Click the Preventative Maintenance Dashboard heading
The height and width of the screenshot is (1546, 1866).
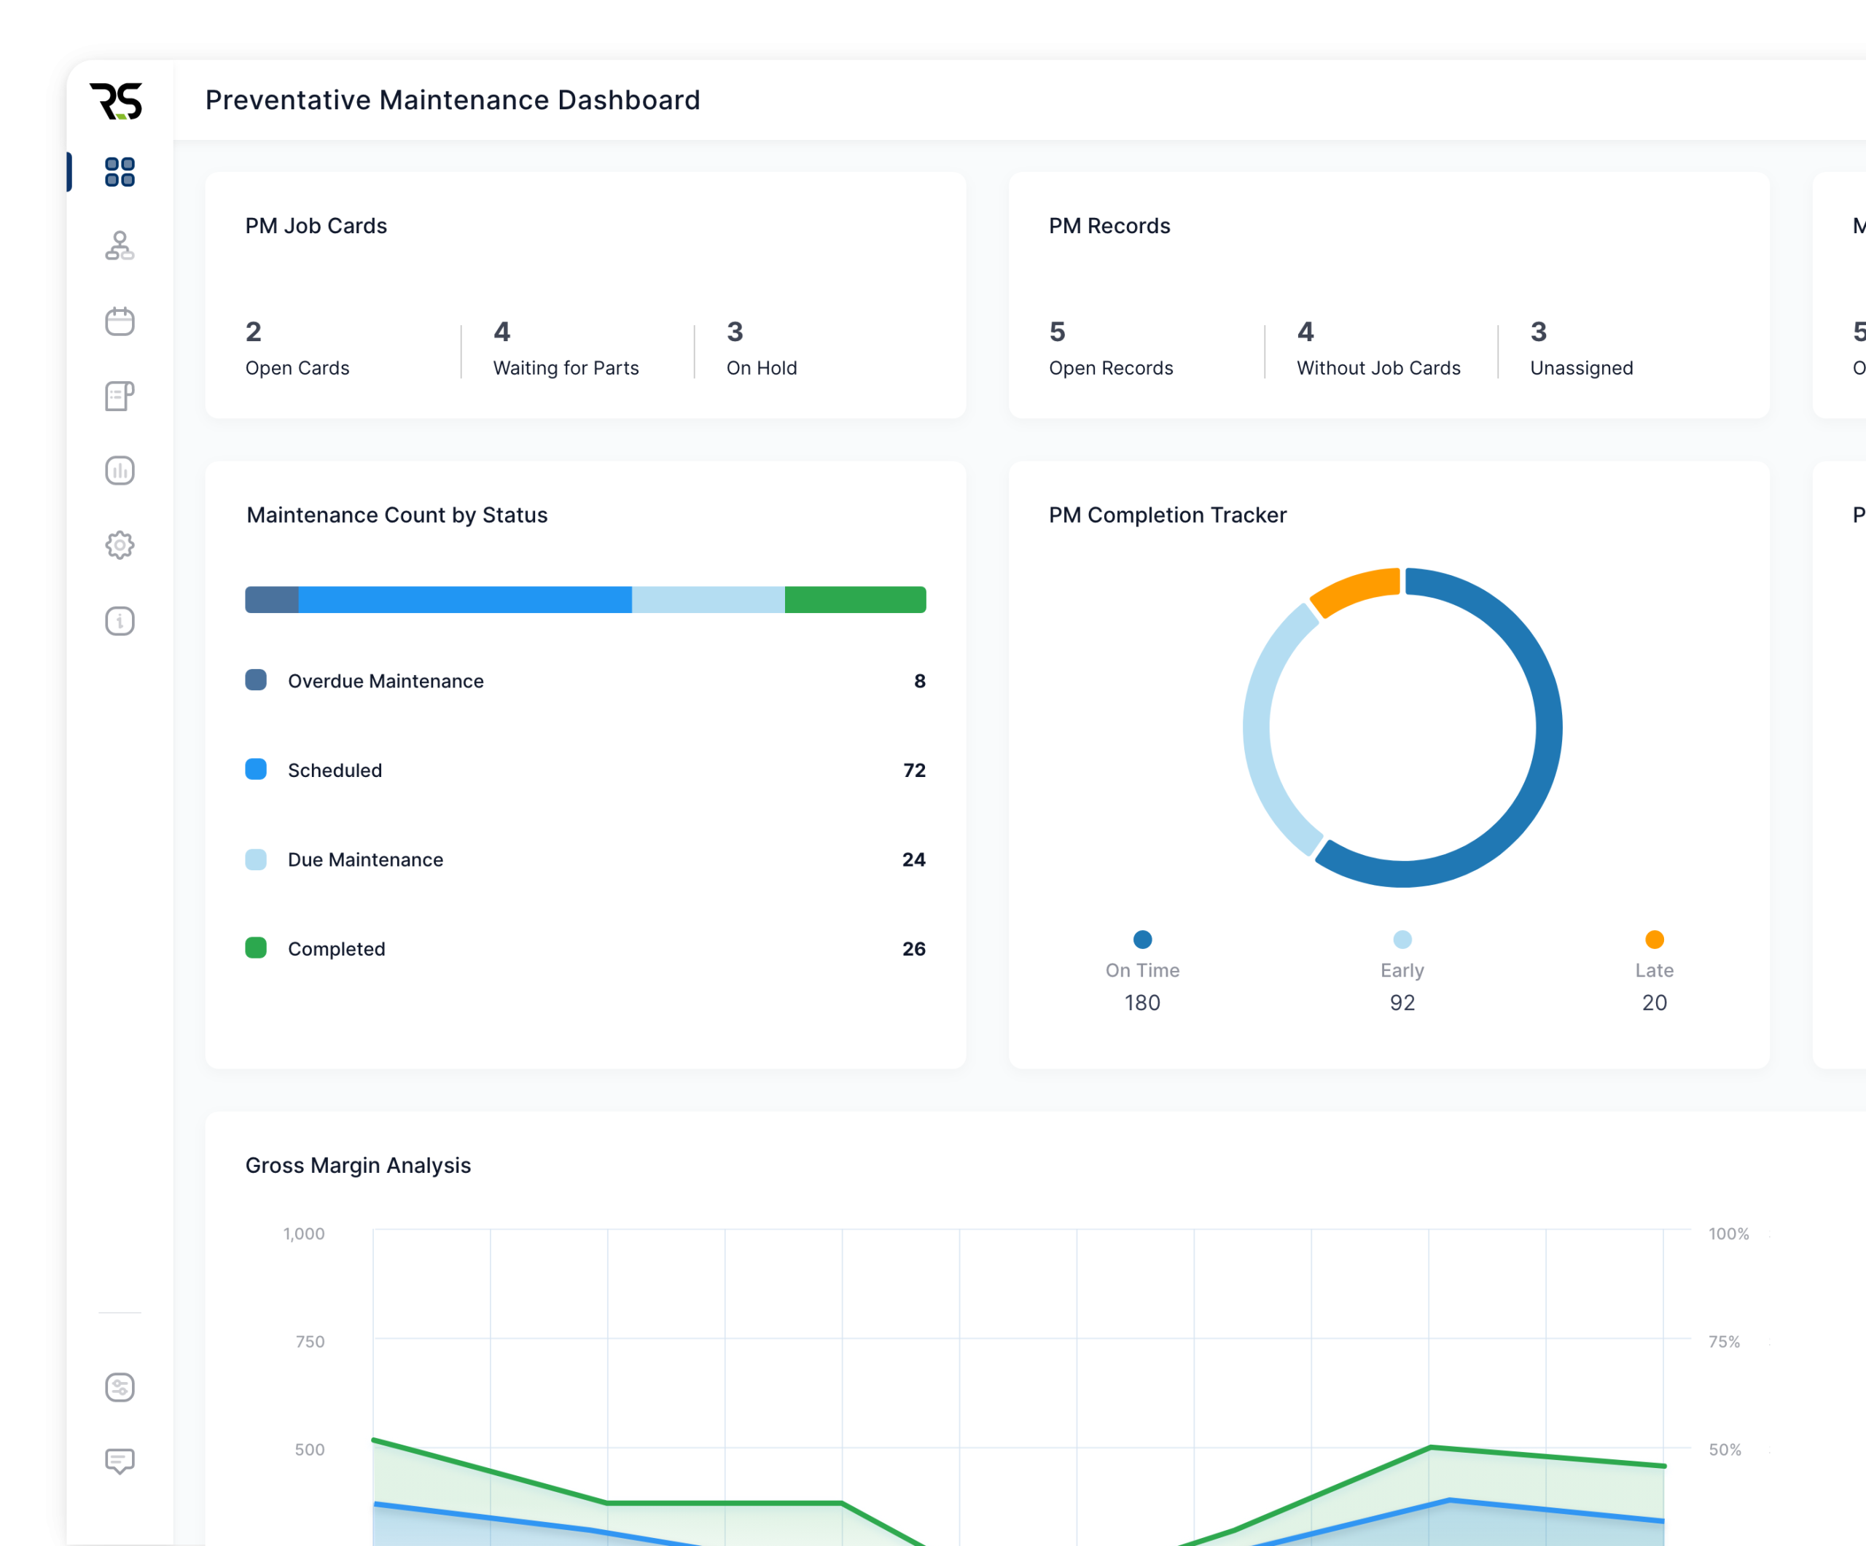click(453, 100)
